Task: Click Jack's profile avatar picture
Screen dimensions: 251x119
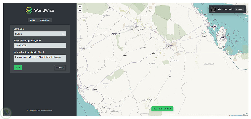Action: click(213, 9)
